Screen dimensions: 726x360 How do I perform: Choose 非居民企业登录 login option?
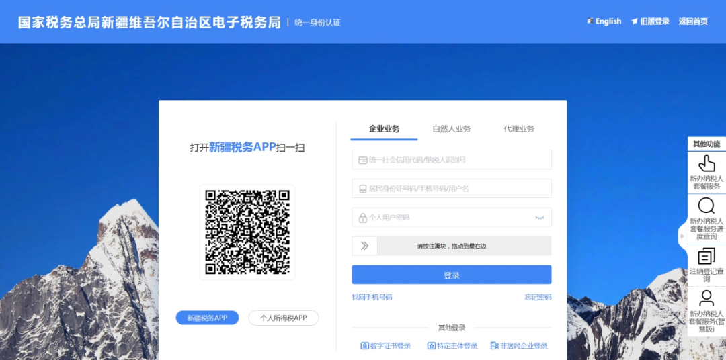pos(519,346)
